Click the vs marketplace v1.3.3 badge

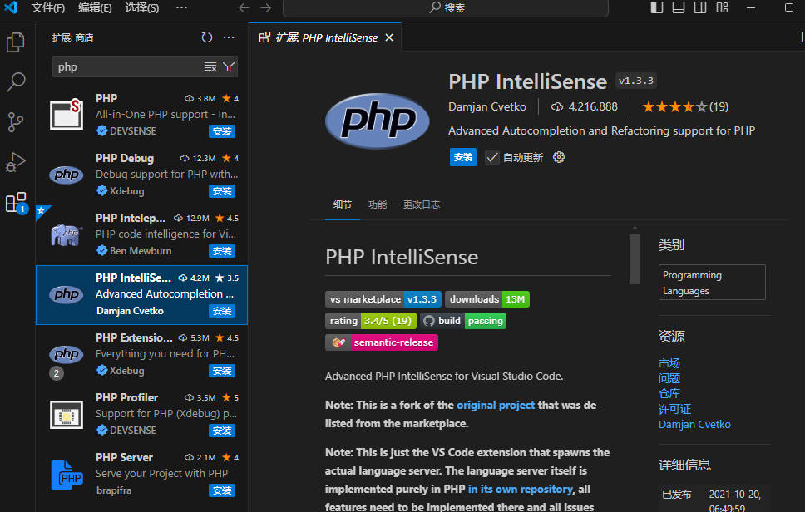coord(383,299)
